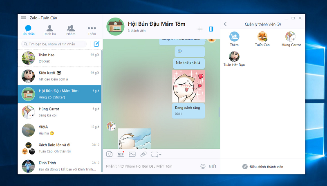Open the emoji smiley picker
The image size is (327, 186).
tap(203, 166)
